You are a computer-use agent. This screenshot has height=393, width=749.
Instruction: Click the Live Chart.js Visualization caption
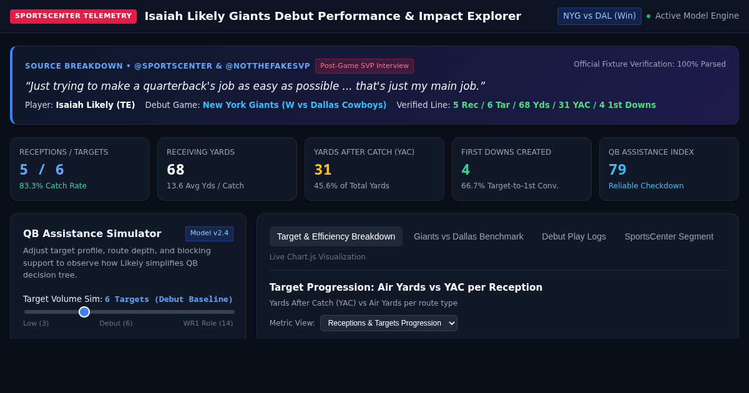318,257
